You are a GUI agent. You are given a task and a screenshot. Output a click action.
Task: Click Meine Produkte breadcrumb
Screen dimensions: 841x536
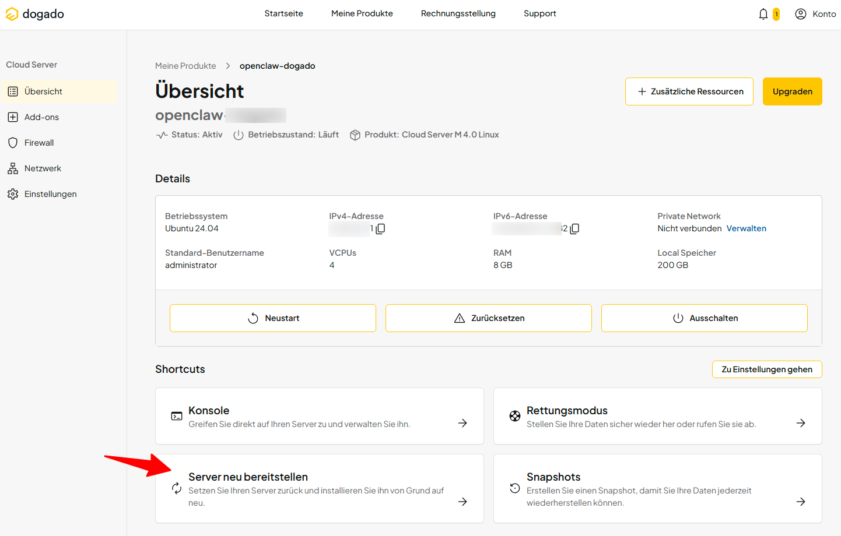pyautogui.click(x=185, y=66)
